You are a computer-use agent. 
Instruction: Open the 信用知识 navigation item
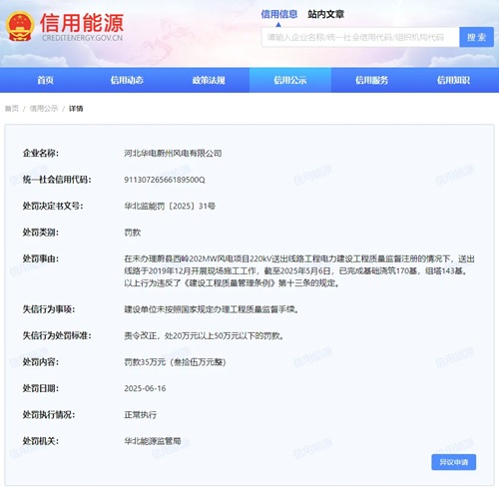tap(453, 80)
